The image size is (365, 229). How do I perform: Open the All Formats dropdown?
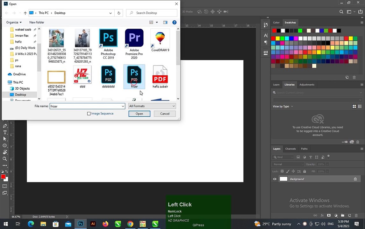(x=152, y=106)
